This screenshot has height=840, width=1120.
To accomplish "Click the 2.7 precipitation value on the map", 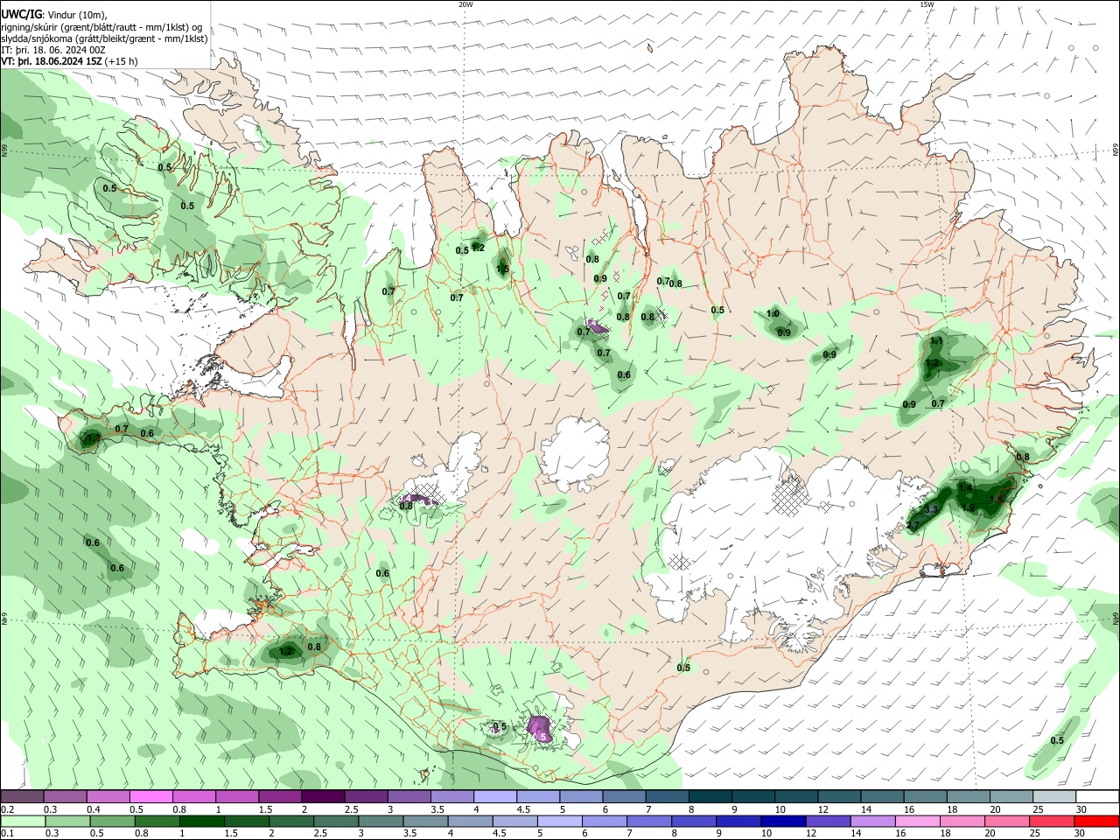I will click(x=913, y=525).
